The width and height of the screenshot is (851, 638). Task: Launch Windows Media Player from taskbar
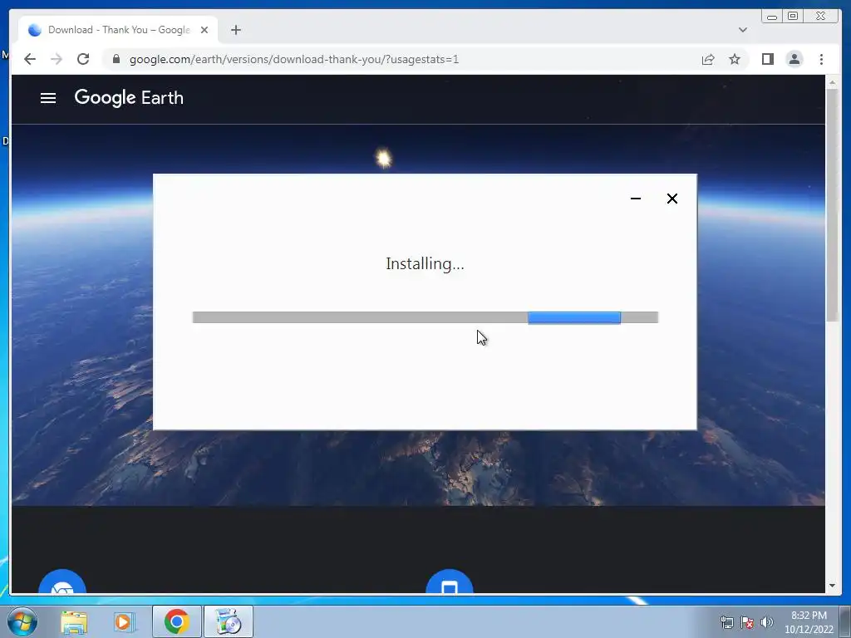(124, 622)
